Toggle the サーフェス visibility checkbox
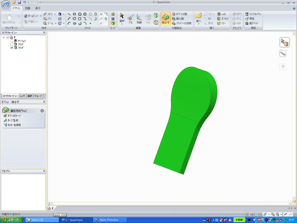The image size is (297, 223). click(x=12, y=41)
